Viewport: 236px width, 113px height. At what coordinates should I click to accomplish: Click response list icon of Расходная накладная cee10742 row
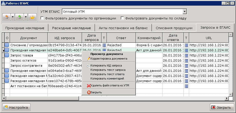186,81
